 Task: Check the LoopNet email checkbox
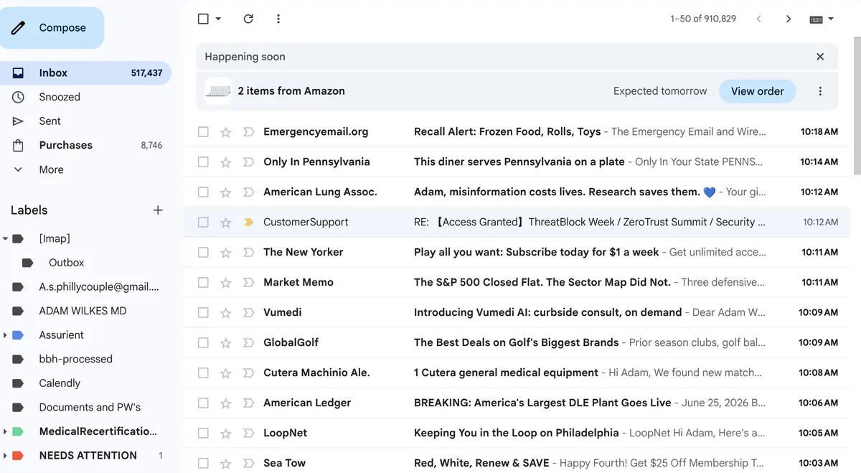[x=203, y=434]
